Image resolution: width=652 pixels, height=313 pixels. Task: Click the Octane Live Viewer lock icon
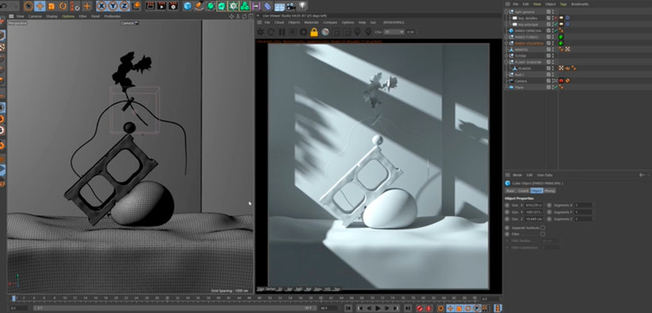pos(314,32)
